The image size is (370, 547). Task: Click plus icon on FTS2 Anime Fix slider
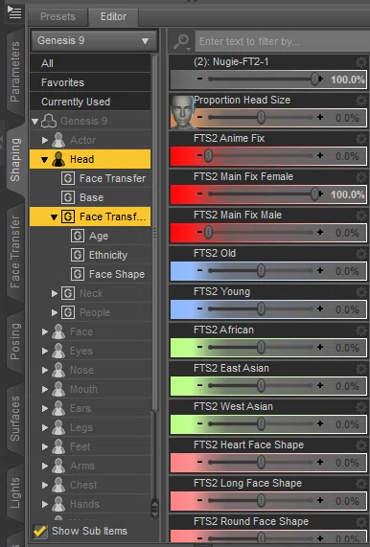[x=320, y=155]
